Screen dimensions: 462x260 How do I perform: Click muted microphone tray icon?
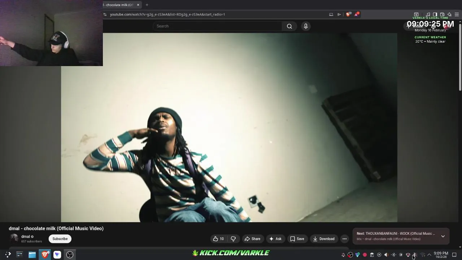[x=415, y=255]
